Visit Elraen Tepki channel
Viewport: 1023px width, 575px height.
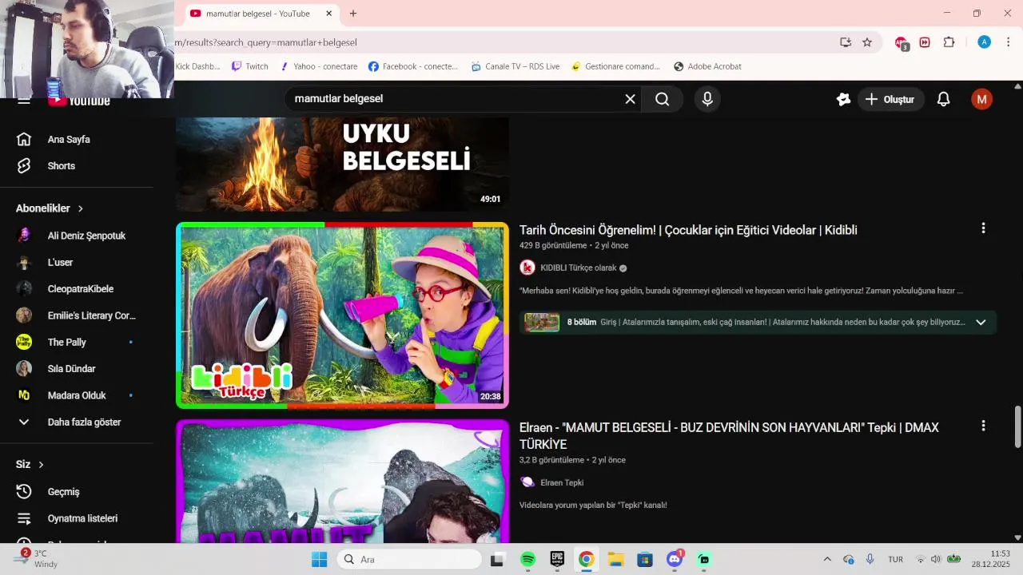562,482
